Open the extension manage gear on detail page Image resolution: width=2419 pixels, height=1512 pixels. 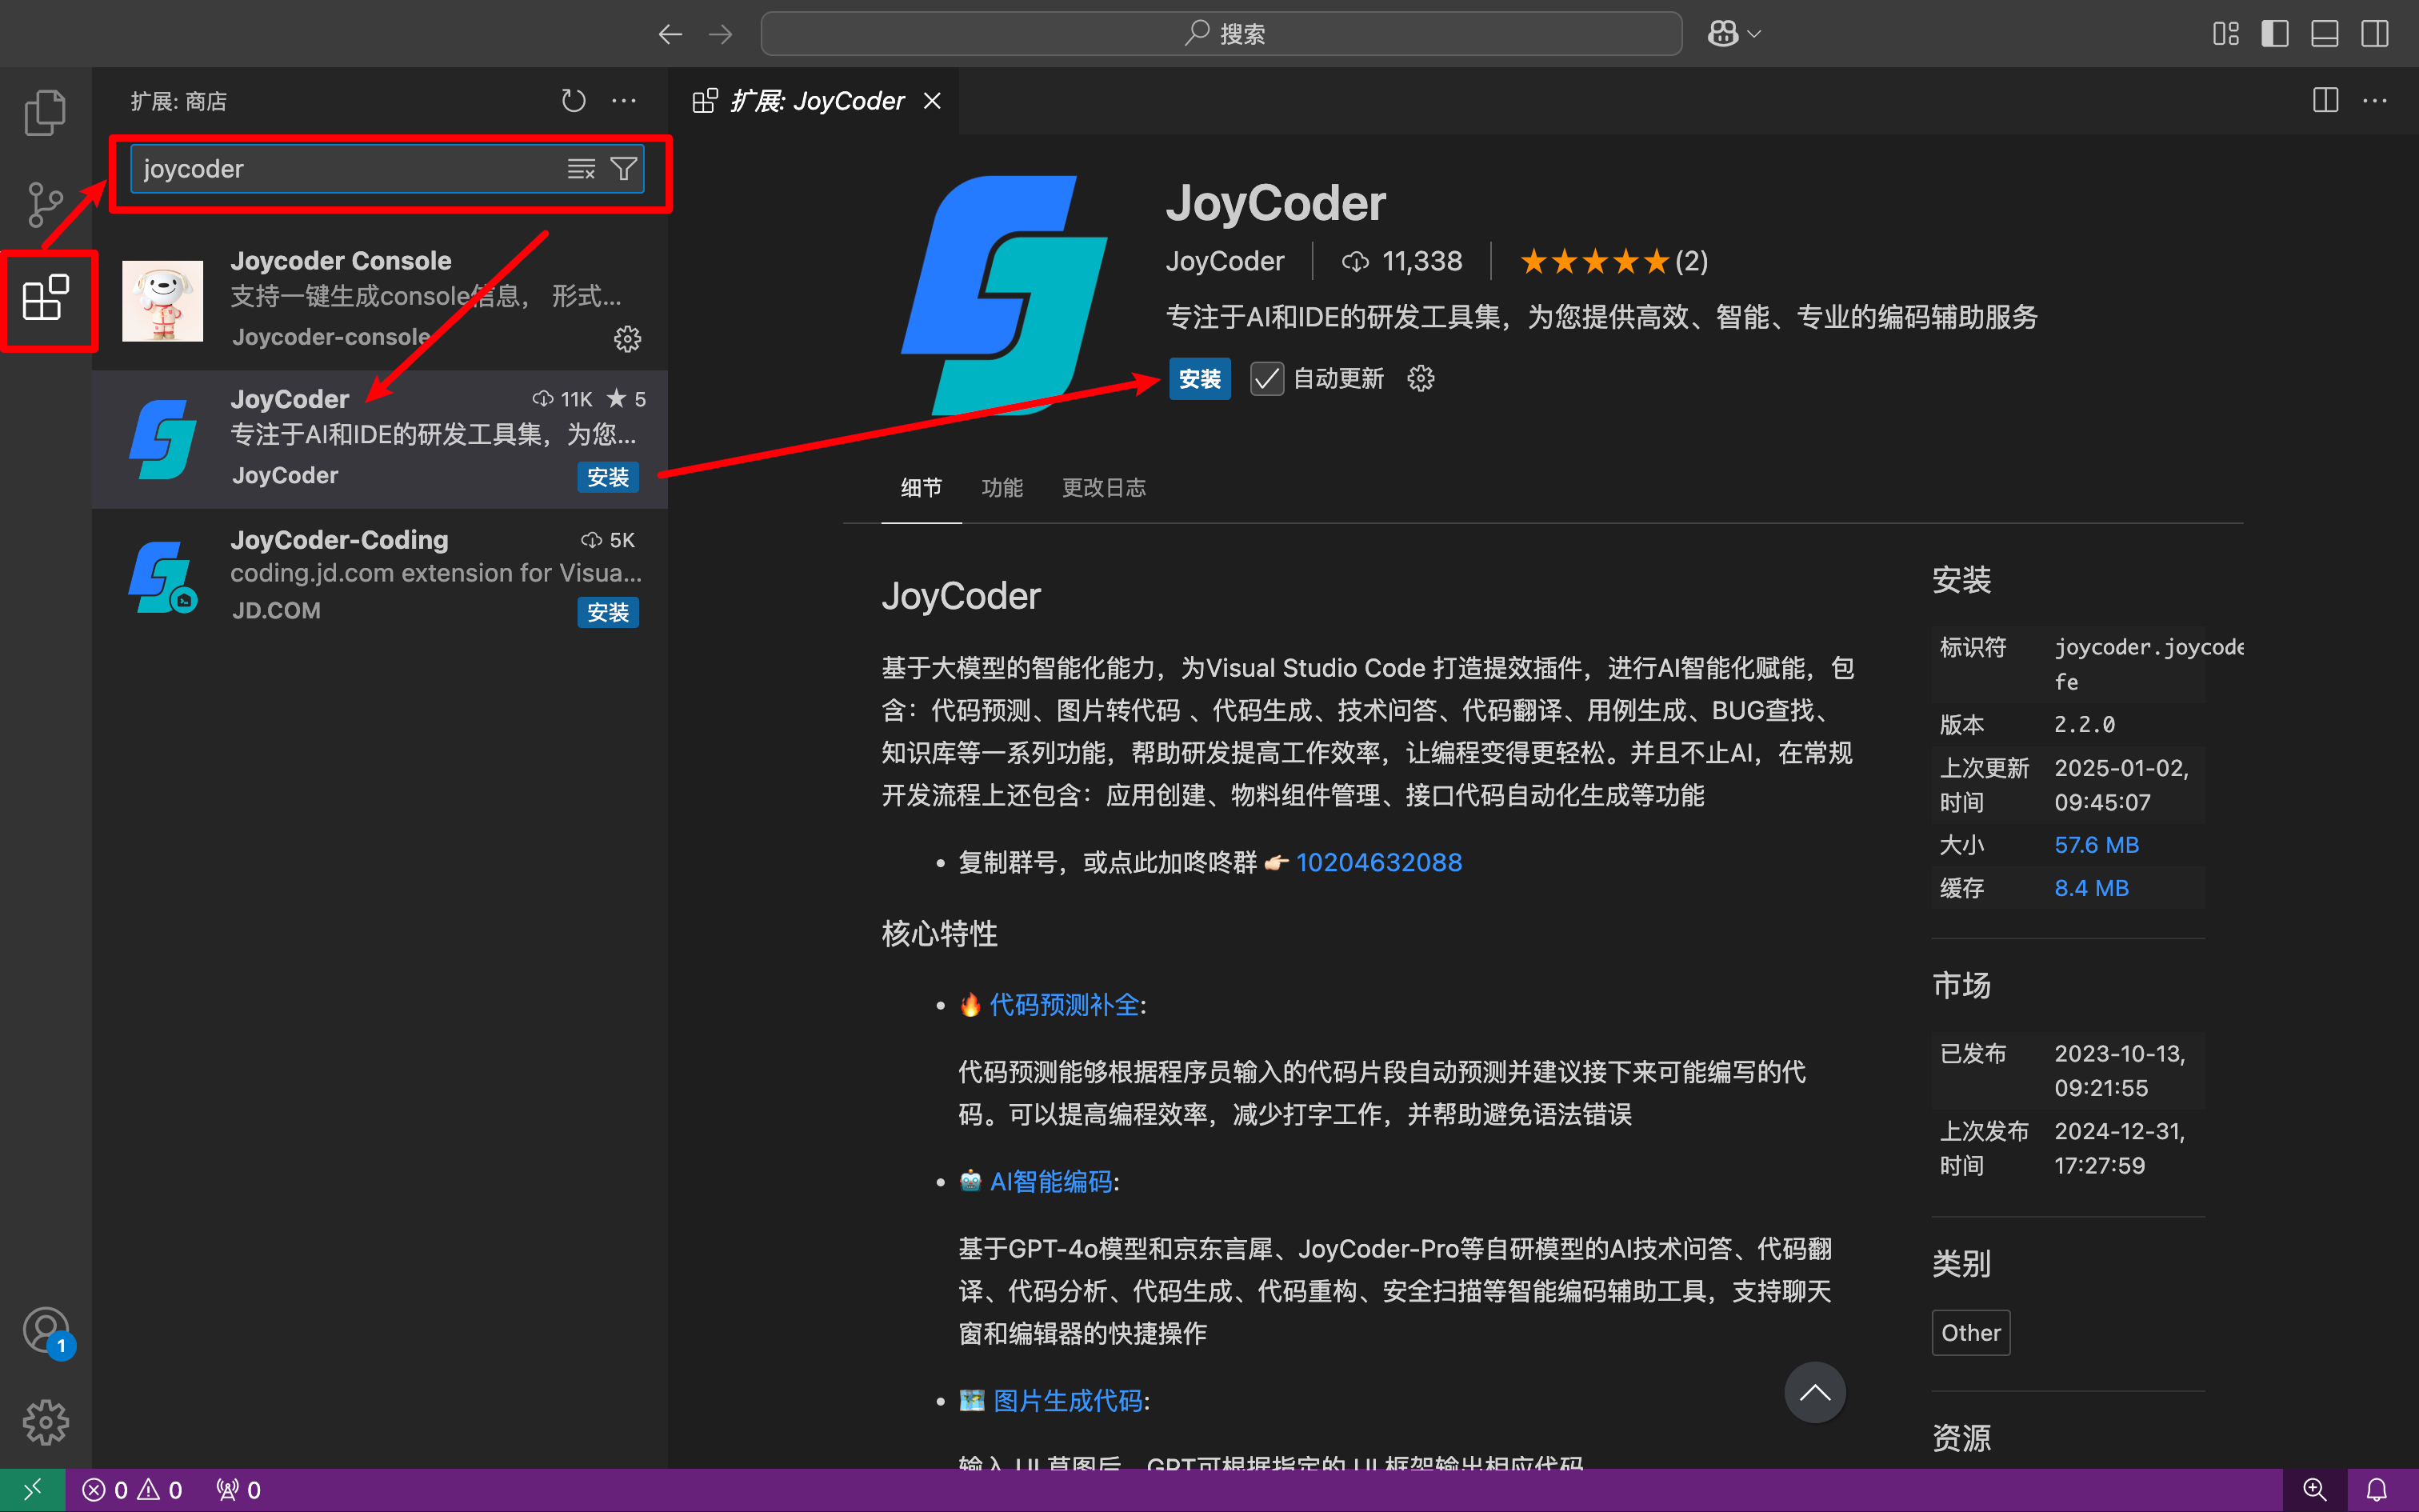point(1421,379)
